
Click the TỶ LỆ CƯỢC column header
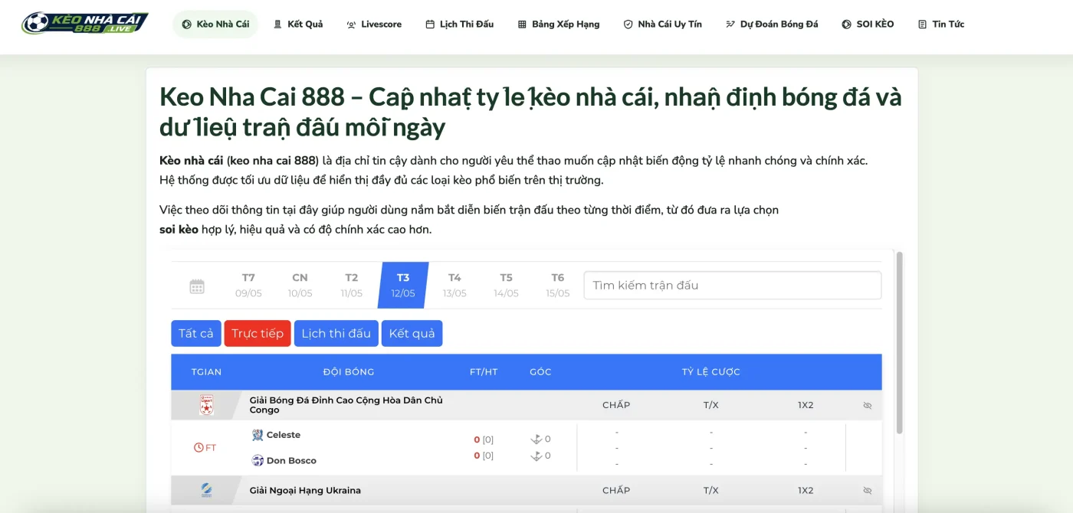pos(711,372)
